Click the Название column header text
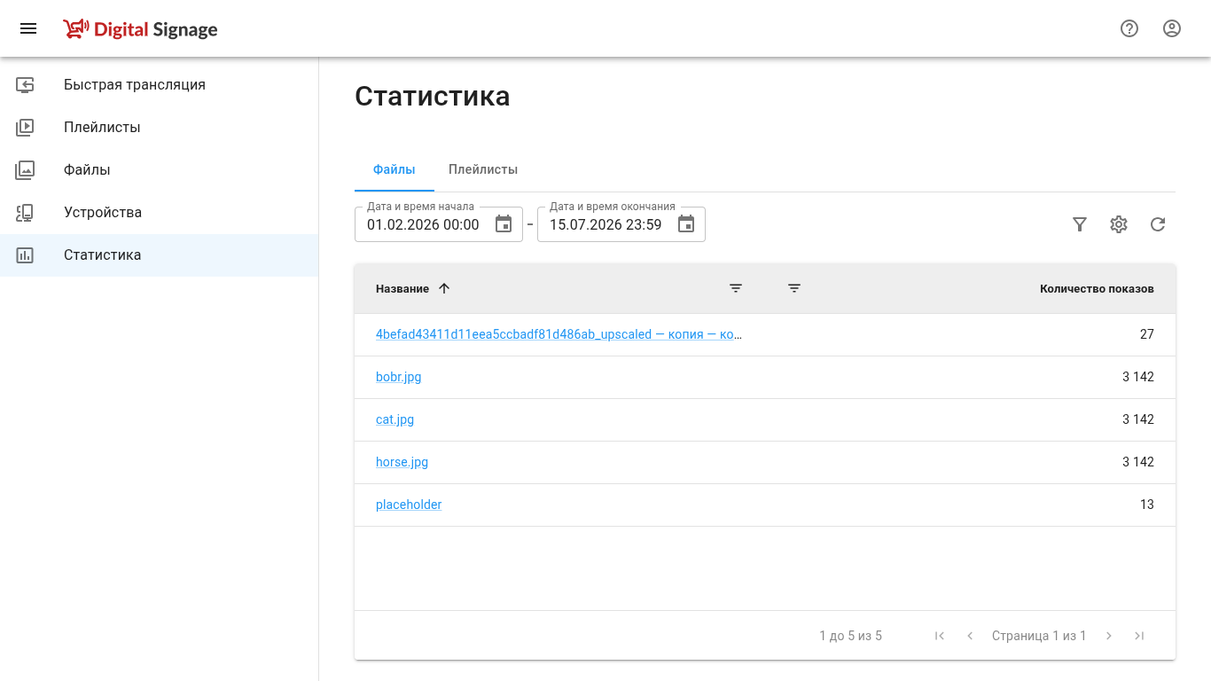The height and width of the screenshot is (681, 1211). [x=402, y=289]
